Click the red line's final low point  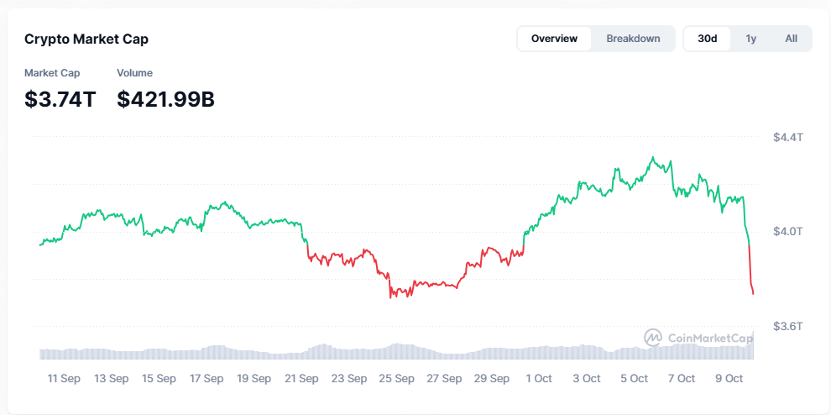[x=754, y=293]
